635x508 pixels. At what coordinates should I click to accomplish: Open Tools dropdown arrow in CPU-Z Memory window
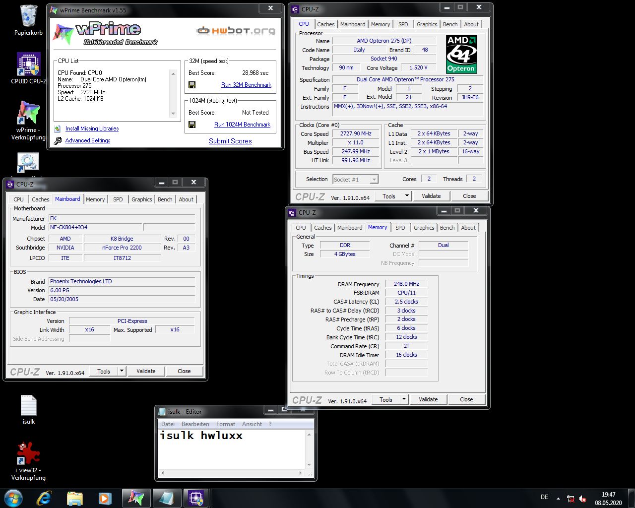(404, 399)
